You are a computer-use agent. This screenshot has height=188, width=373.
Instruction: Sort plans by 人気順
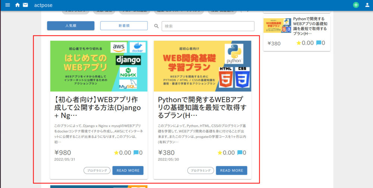[x=70, y=26]
